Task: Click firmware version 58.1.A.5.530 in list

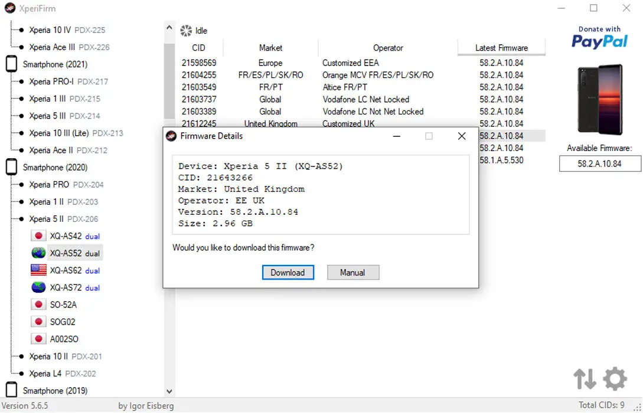Action: [x=501, y=160]
